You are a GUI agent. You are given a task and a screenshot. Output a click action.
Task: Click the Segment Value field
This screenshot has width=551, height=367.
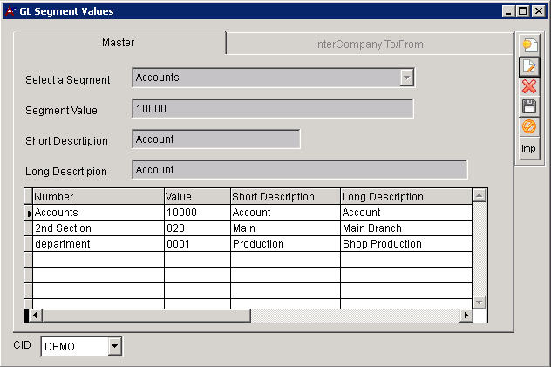pos(272,109)
